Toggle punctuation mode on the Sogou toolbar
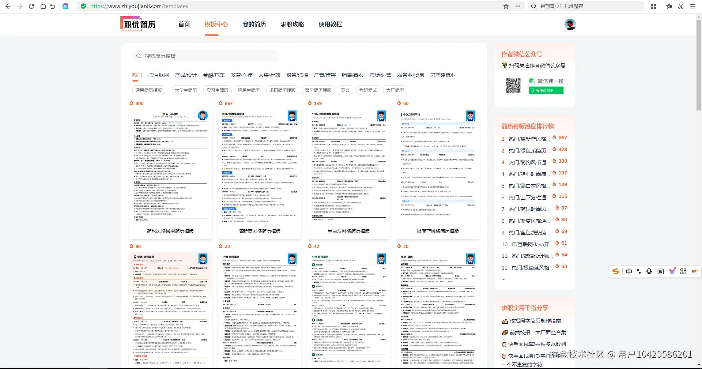The height and width of the screenshot is (369, 702). pos(639,271)
